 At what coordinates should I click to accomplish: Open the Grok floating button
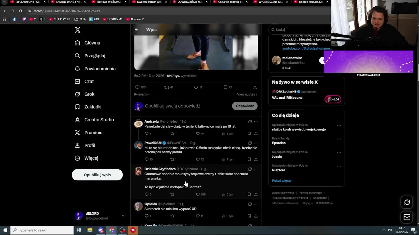[407, 202]
